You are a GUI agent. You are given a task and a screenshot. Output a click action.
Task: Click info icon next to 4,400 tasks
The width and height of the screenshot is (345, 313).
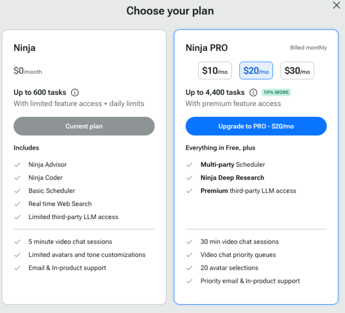[x=253, y=92]
